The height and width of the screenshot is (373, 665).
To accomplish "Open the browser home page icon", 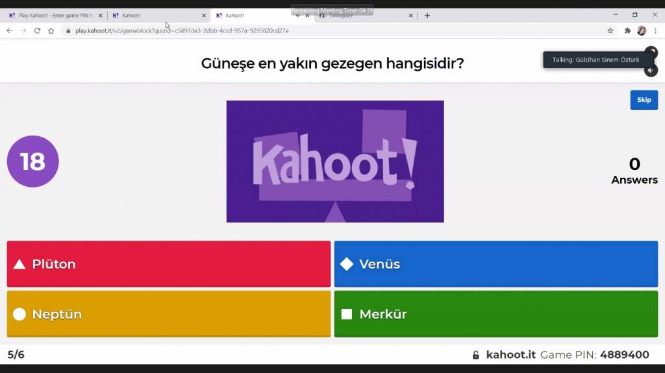I will (51, 30).
